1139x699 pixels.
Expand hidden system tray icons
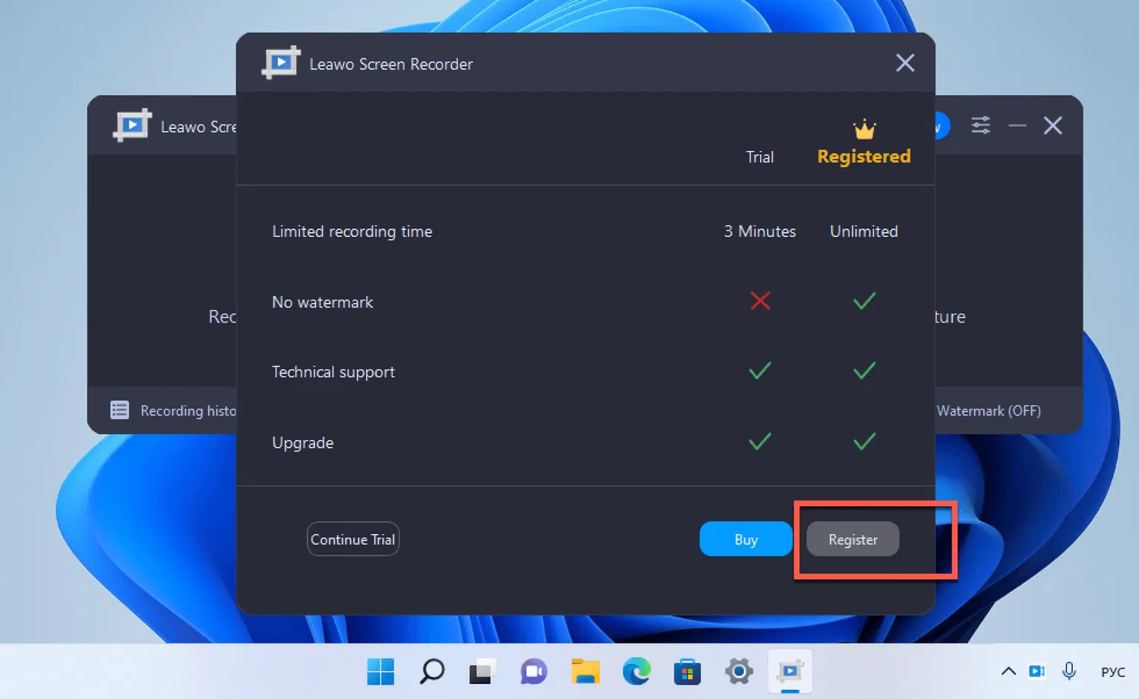pyautogui.click(x=1008, y=671)
